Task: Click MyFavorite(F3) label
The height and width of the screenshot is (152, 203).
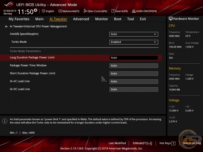Action: pos(71,11)
